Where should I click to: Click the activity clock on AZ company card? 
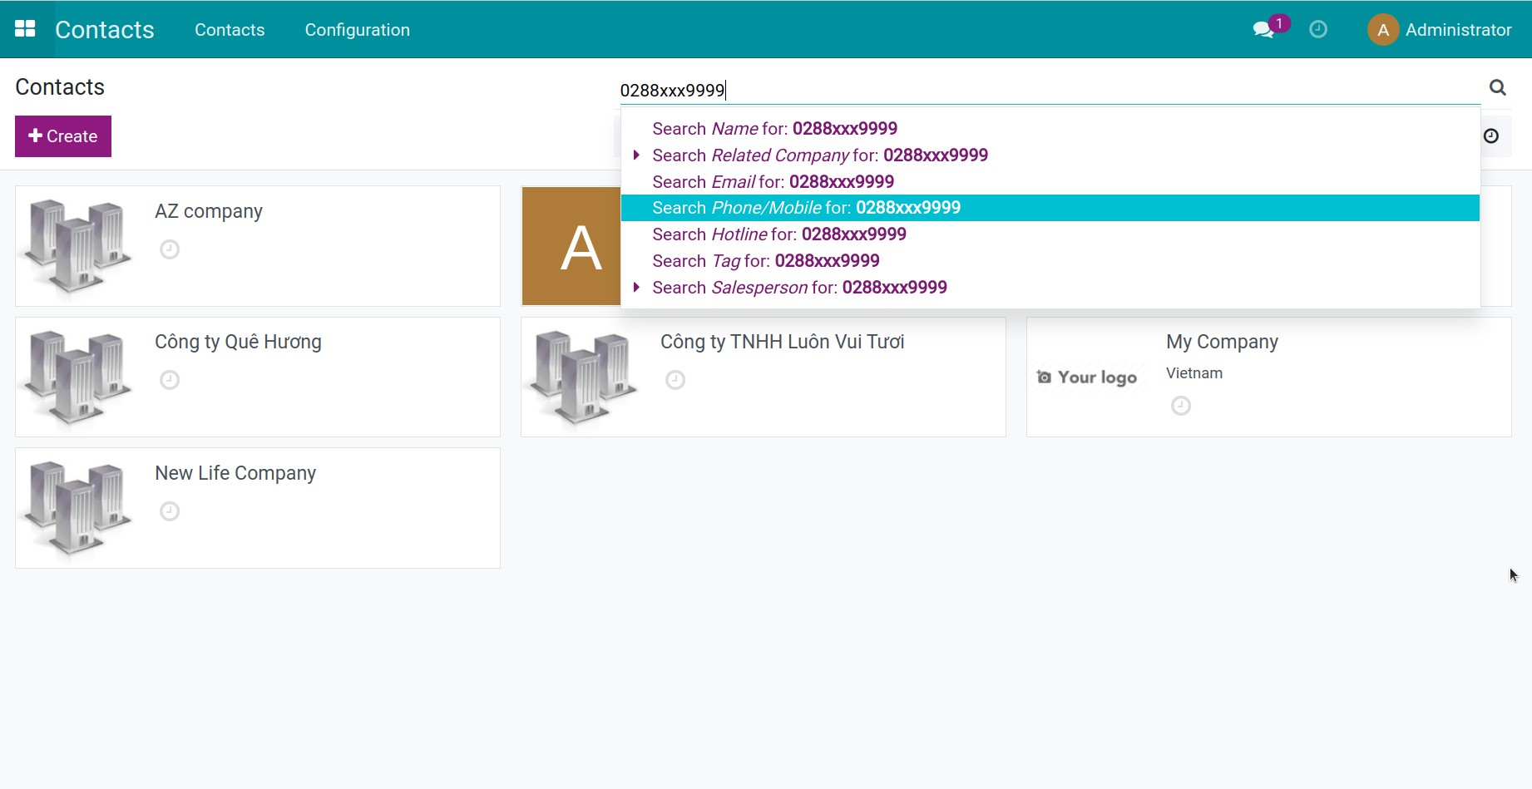pyautogui.click(x=170, y=249)
